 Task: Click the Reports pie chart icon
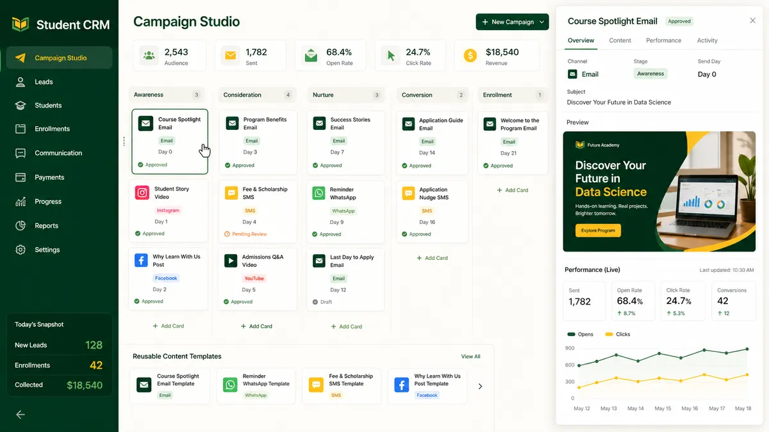pos(21,226)
